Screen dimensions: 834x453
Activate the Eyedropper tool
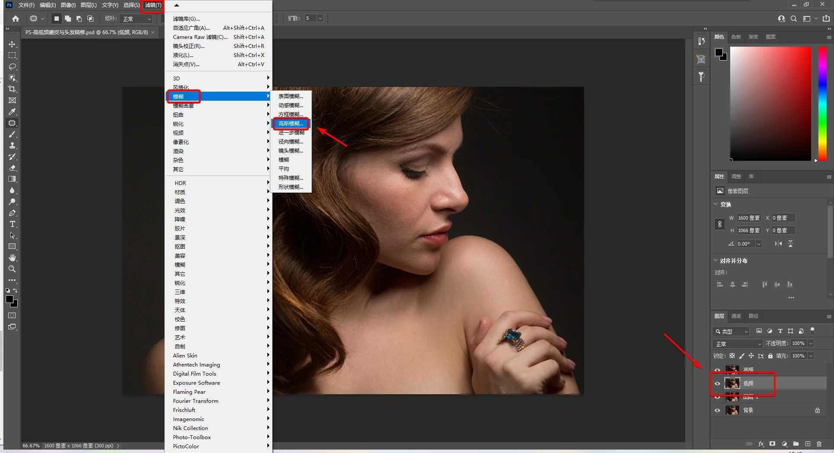[x=12, y=112]
